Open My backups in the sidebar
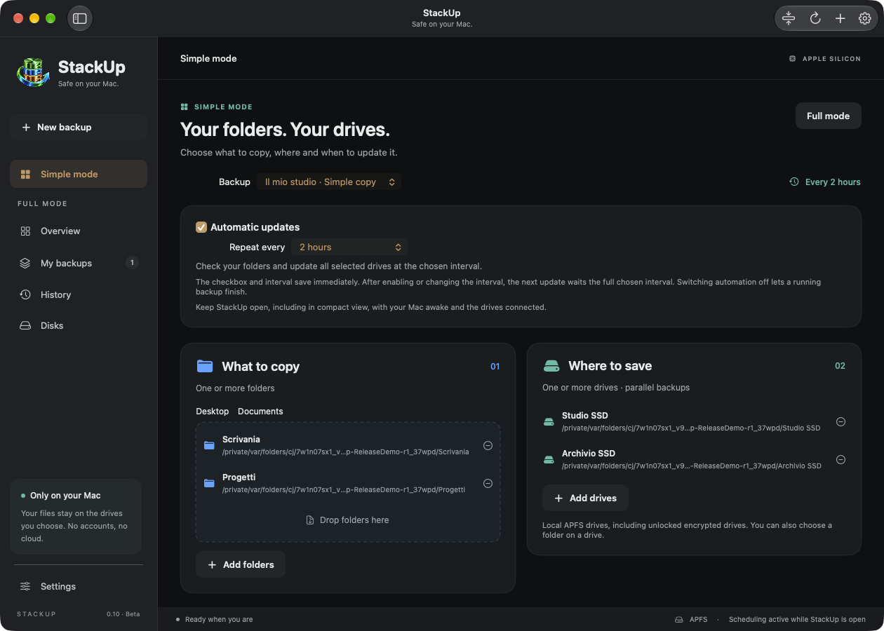Viewport: 884px width, 631px height. click(79, 263)
